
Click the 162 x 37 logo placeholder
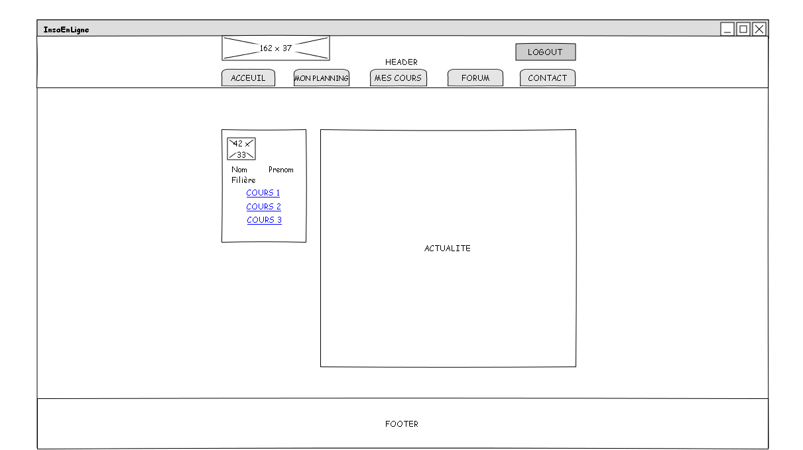(x=275, y=48)
